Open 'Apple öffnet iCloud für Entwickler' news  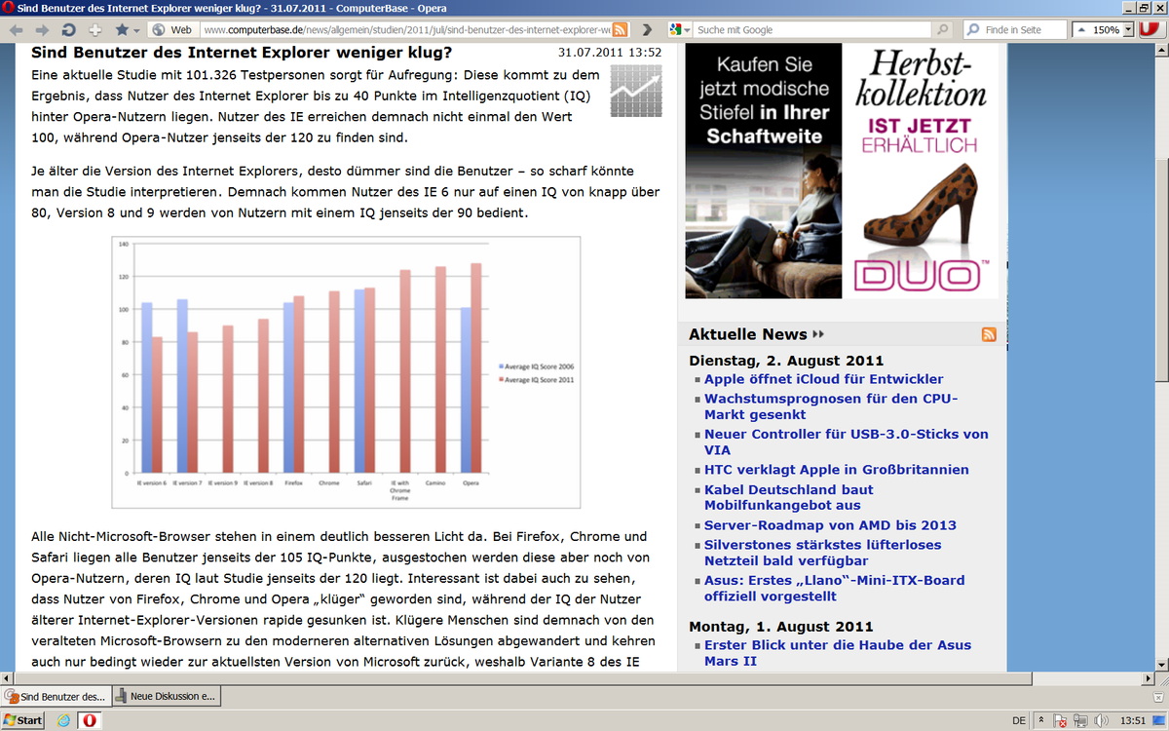pos(824,379)
